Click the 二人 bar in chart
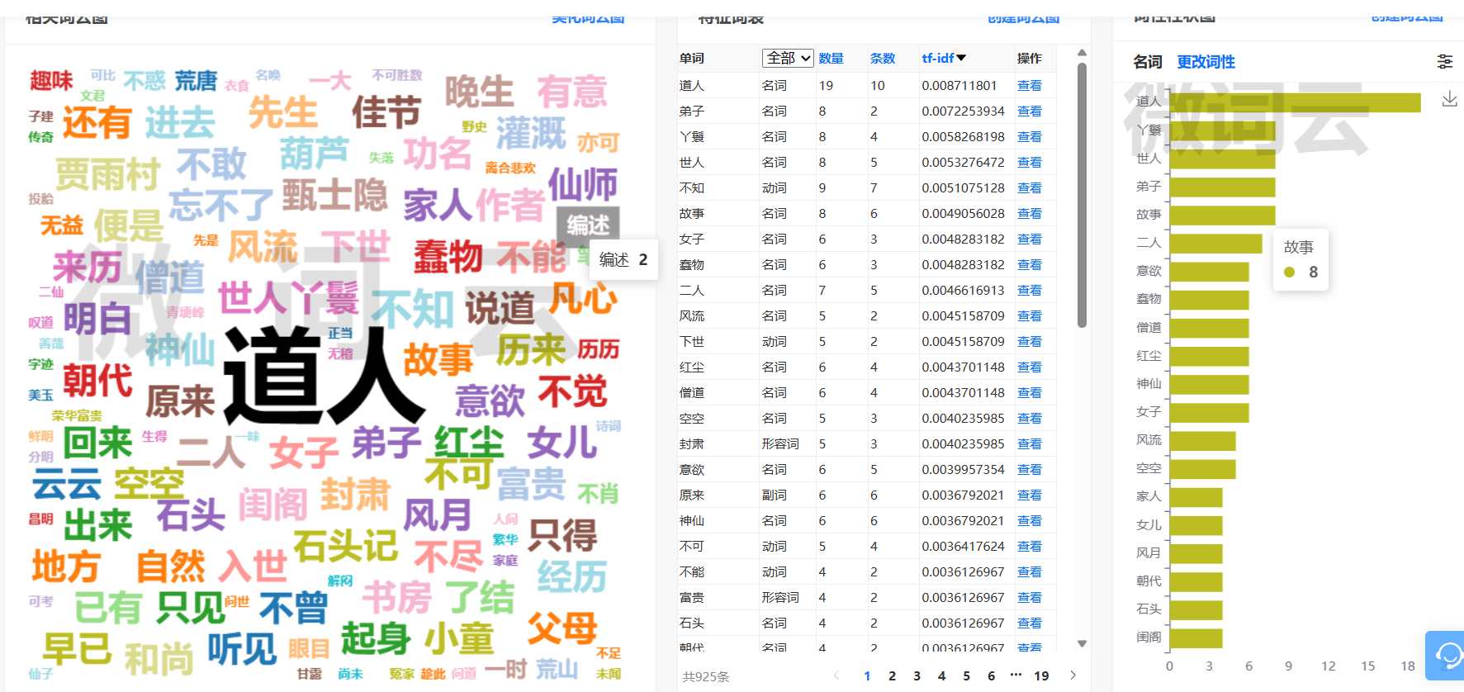Image resolution: width=1464 pixels, height=692 pixels. coord(1216,244)
